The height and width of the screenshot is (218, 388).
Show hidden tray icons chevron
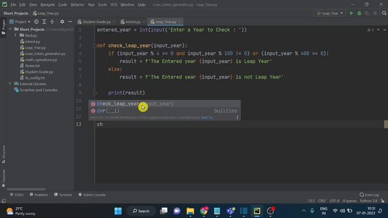tap(304, 211)
